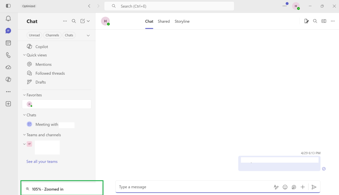Filter by Channels

pyautogui.click(x=52, y=35)
